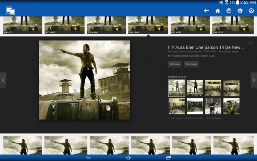Image resolution: width=257 pixels, height=161 pixels.
Task: Select the 630 × 525 result thumbnail
Action: [233, 25]
